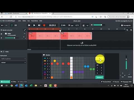Switch to the Instrument tab

click(x=5, y=82)
